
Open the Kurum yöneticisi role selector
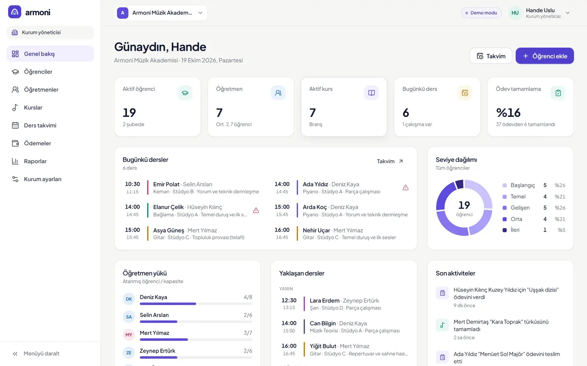pyautogui.click(x=50, y=32)
